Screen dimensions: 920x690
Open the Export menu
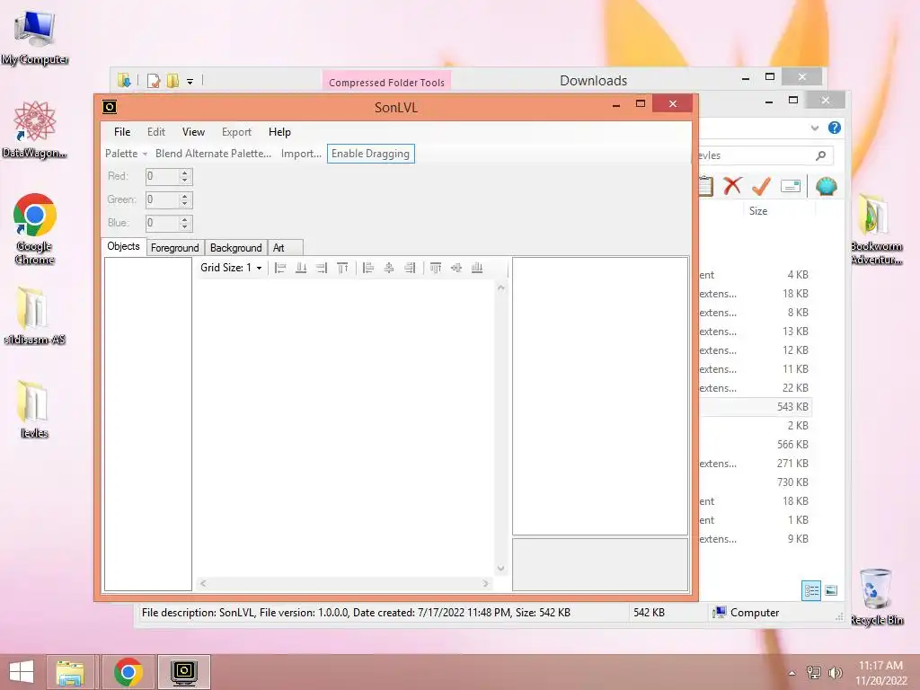(236, 132)
